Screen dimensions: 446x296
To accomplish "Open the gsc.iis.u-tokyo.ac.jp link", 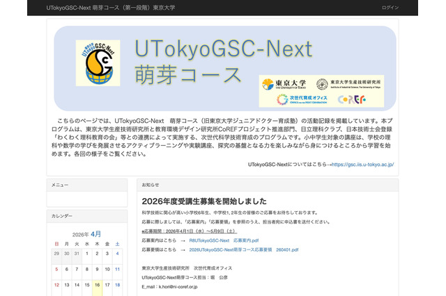I will 362,165.
